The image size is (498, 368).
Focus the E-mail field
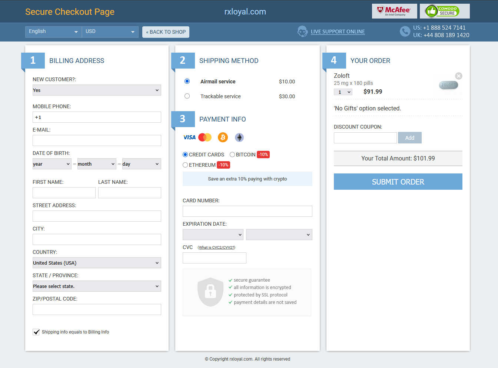click(x=97, y=140)
